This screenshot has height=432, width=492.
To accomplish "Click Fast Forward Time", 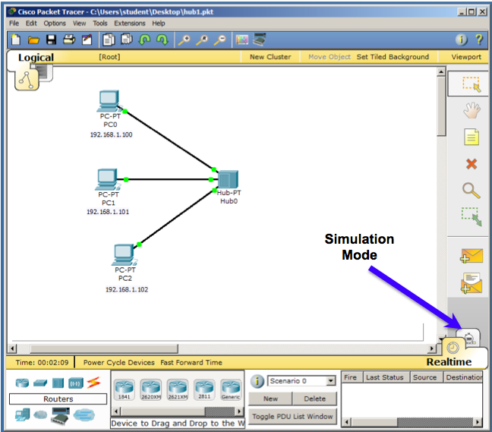I will (x=191, y=363).
